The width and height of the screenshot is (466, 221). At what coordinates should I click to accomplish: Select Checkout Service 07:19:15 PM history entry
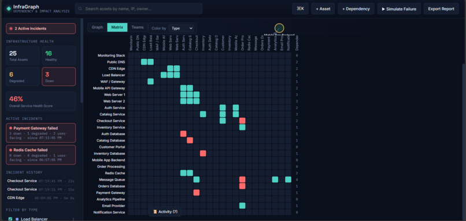coord(40,189)
